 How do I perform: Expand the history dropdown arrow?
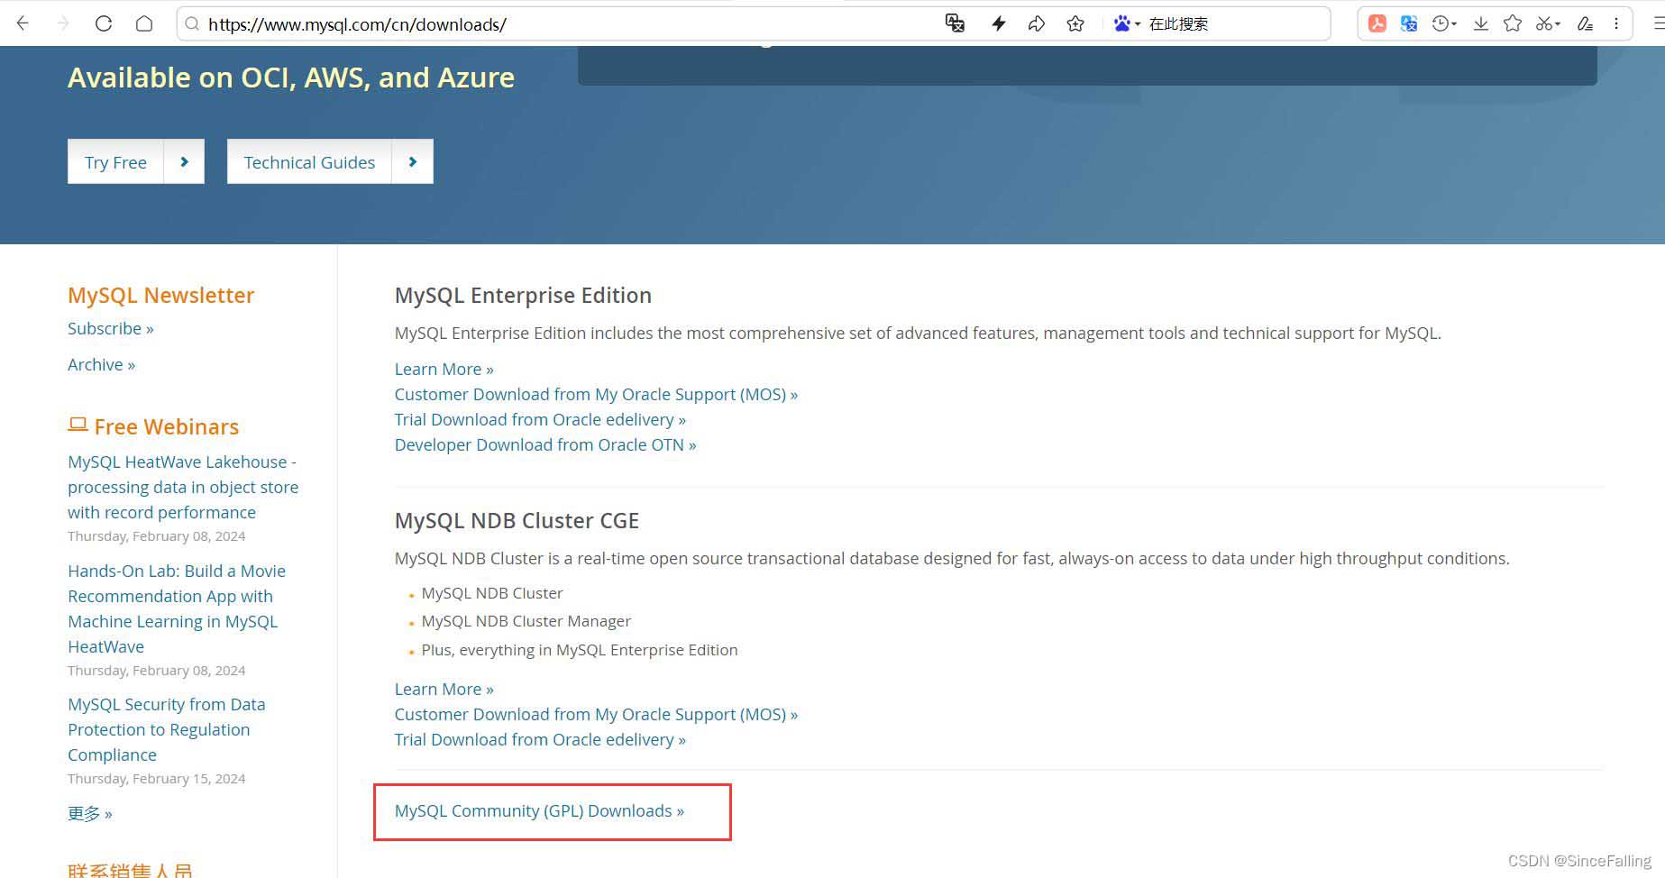click(x=1454, y=24)
